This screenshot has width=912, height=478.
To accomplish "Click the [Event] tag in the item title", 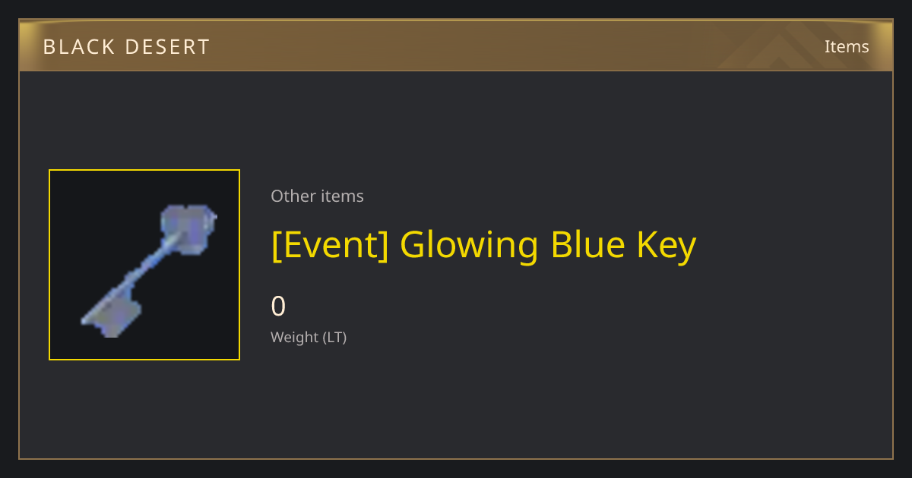I will coord(330,245).
